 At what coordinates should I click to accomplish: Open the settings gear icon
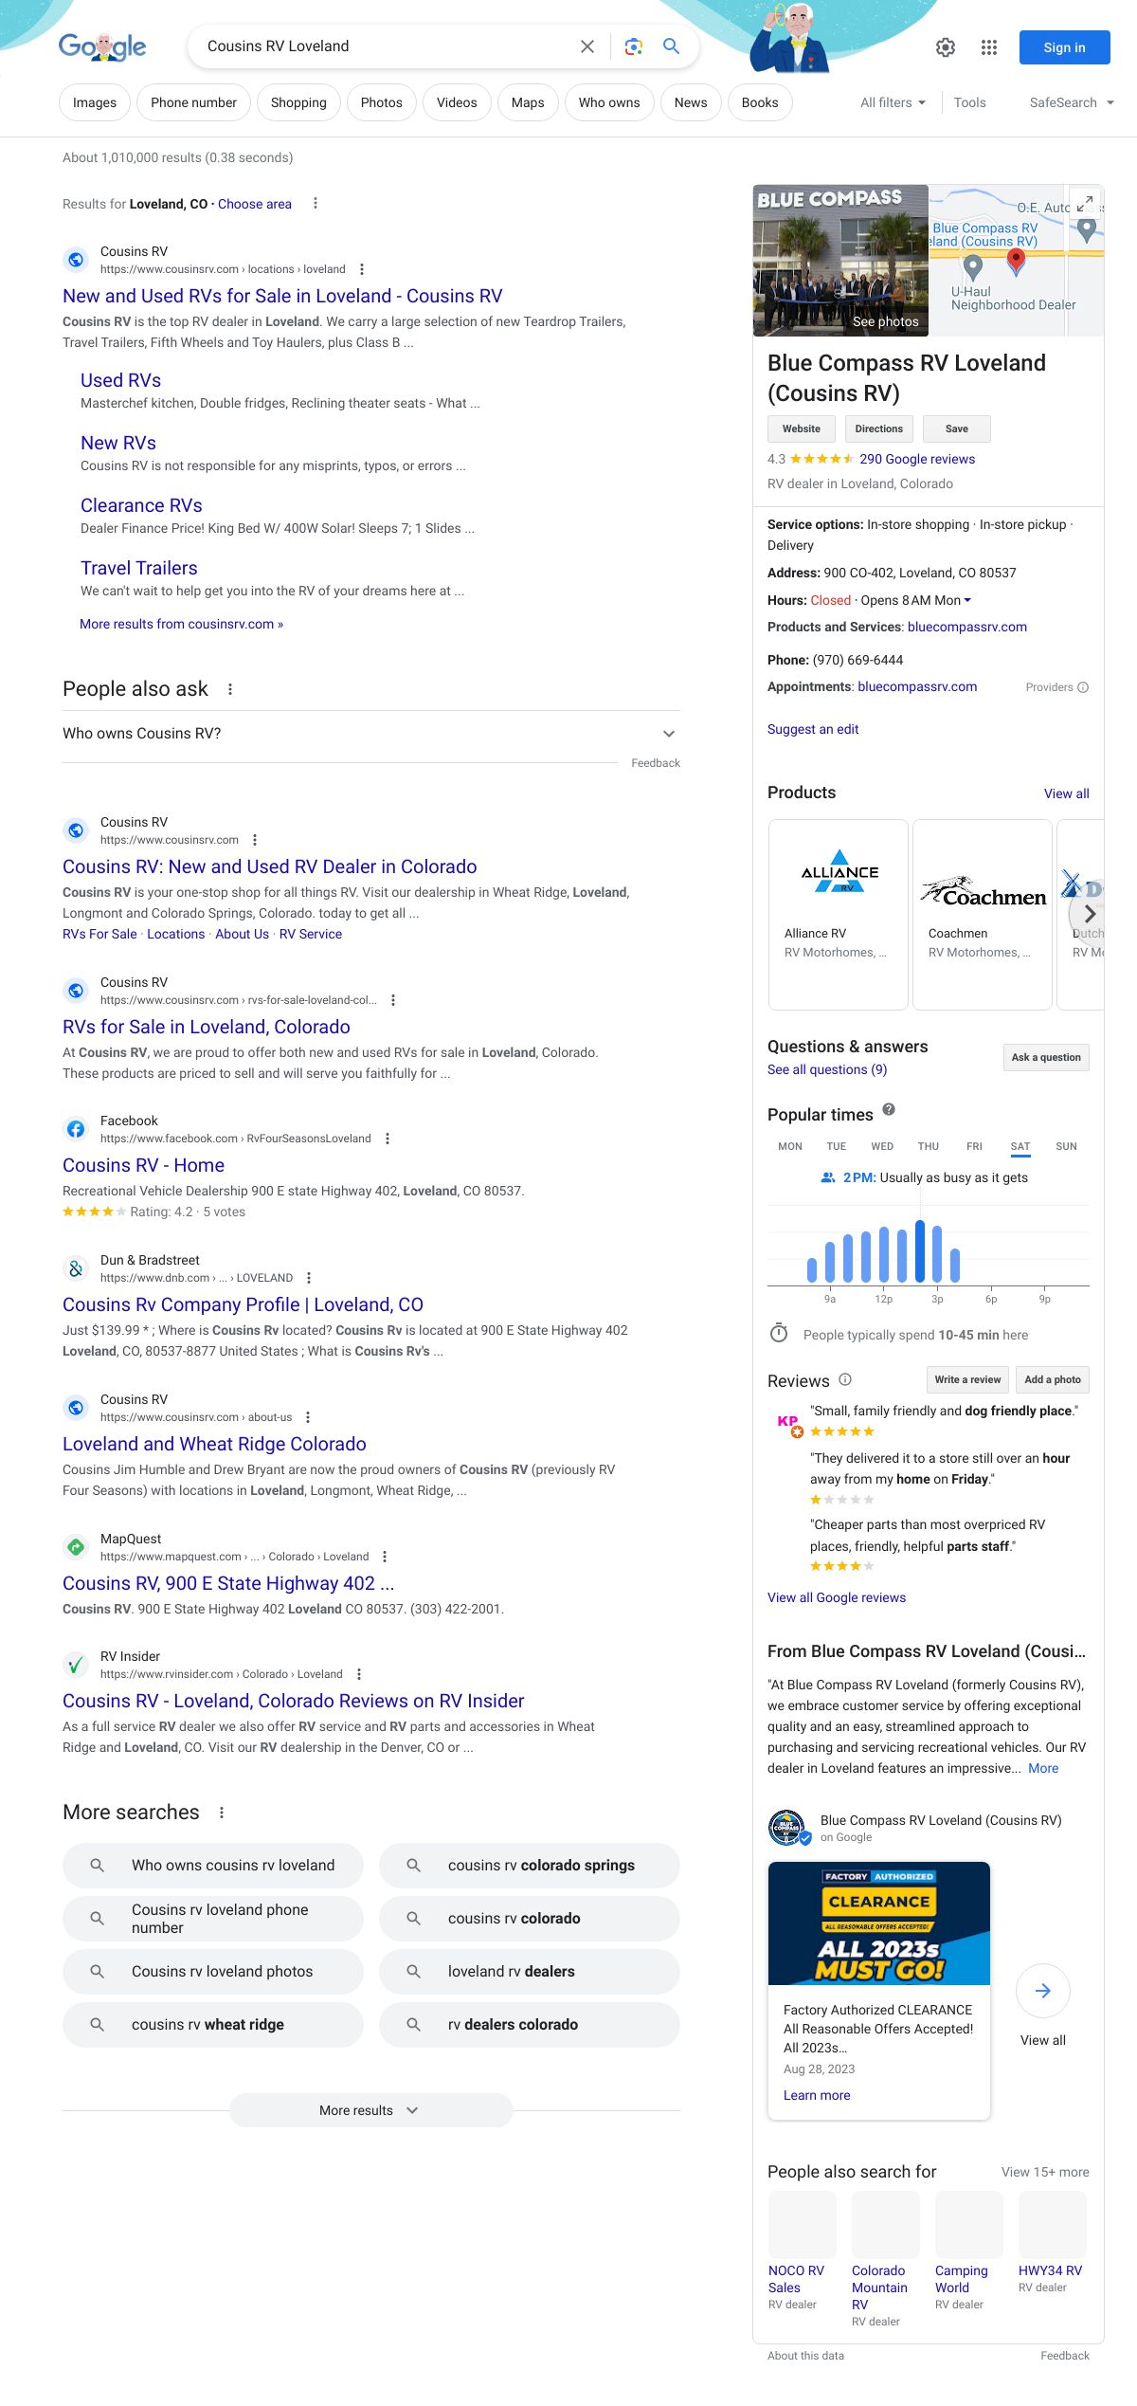click(x=945, y=47)
